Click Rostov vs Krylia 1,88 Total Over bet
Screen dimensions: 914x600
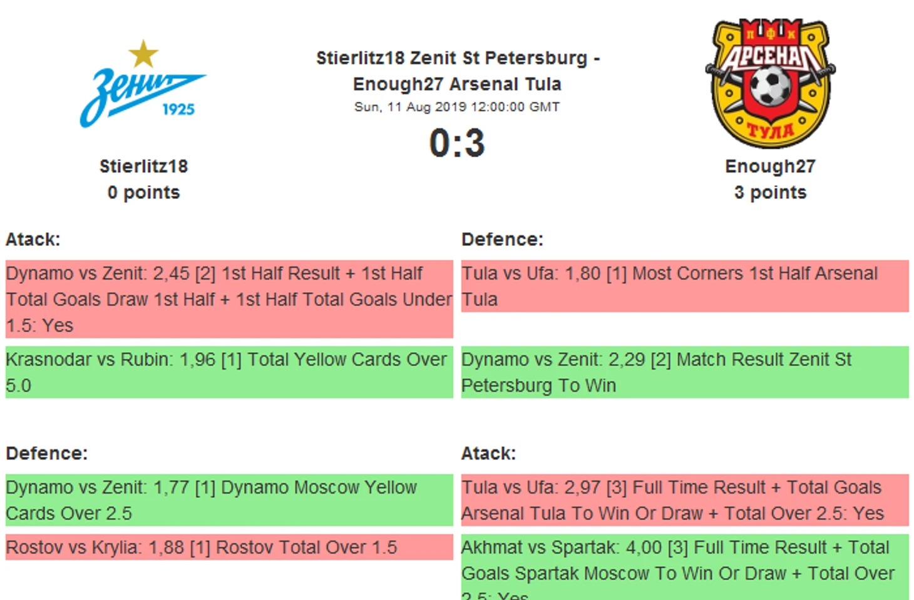pyautogui.click(x=229, y=547)
